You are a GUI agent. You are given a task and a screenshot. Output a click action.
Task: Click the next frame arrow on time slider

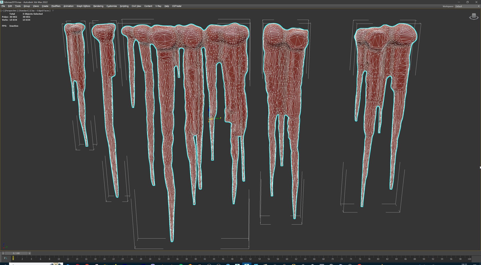click(x=29, y=253)
